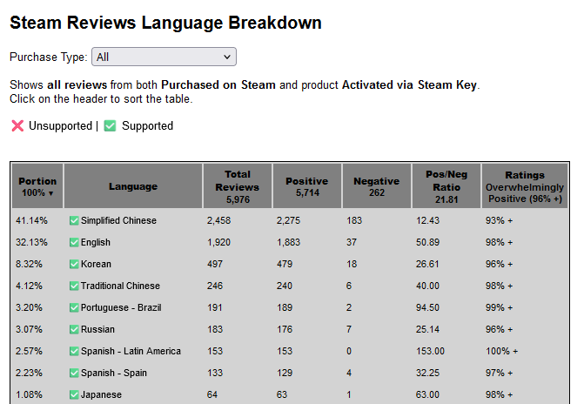584x404 pixels.
Task: Select the Portuguese - Brazil language name
Action: click(121, 307)
